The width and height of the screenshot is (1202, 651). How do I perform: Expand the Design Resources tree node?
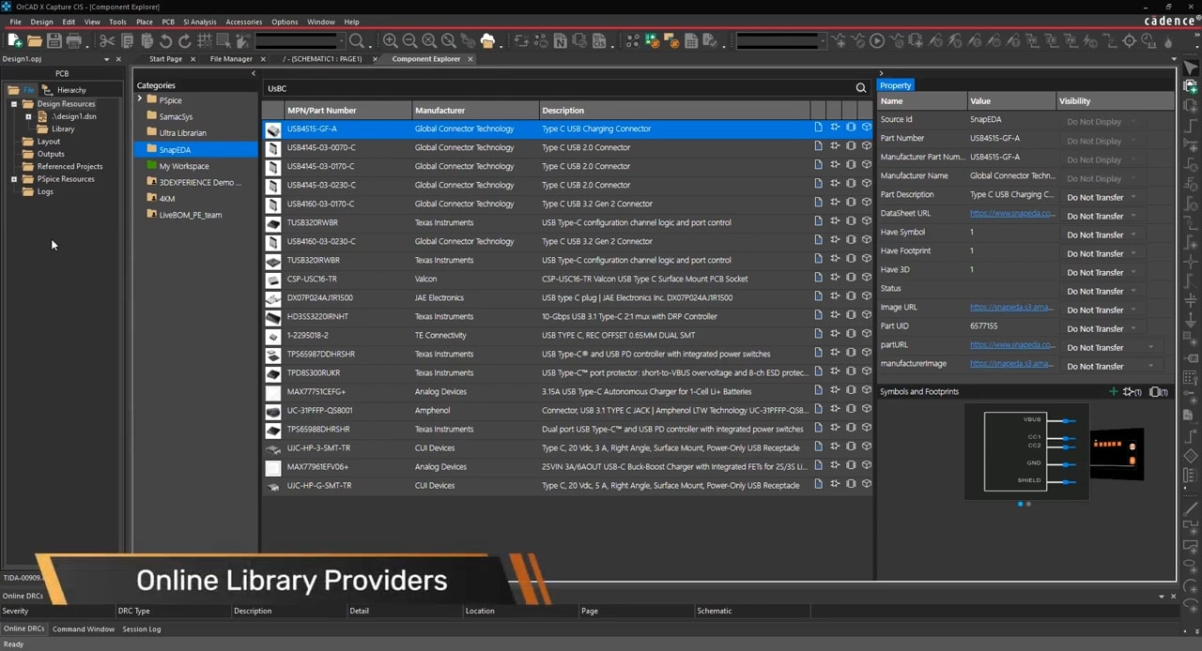pos(14,104)
